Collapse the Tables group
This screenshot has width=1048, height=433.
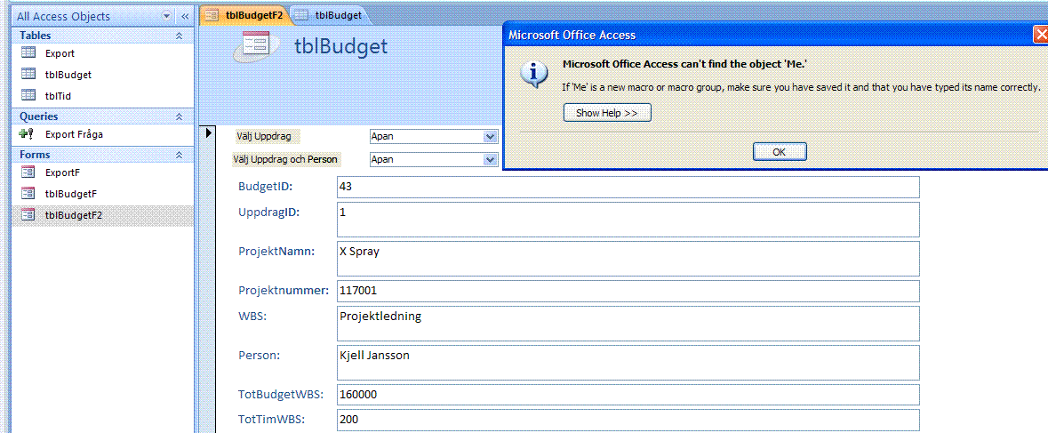180,36
